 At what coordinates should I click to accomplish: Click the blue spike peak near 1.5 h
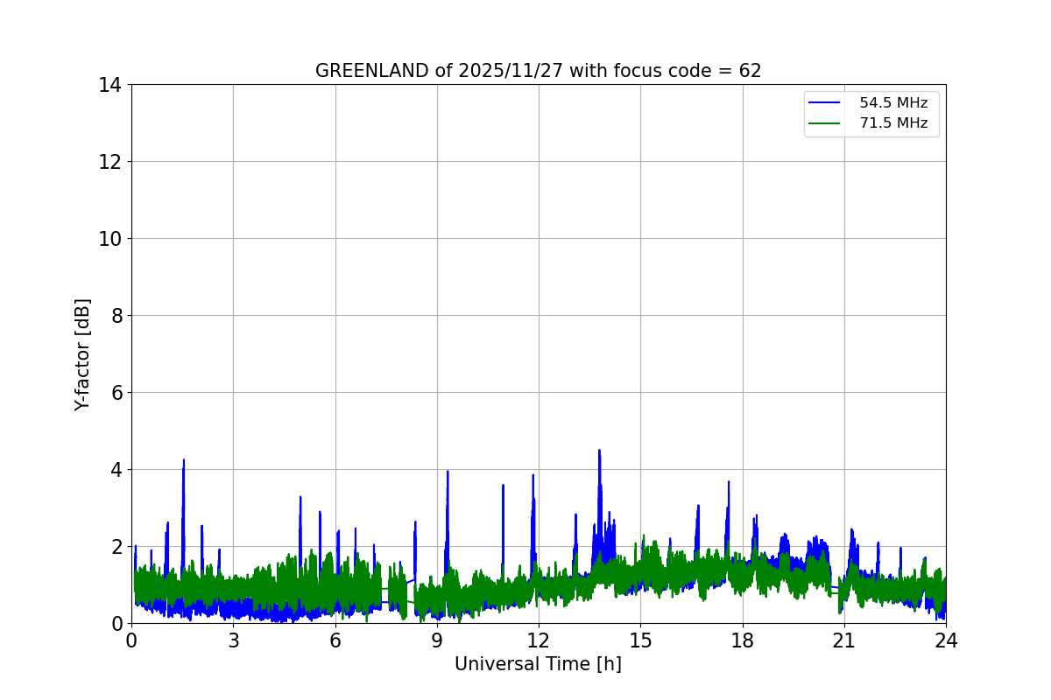coord(183,461)
